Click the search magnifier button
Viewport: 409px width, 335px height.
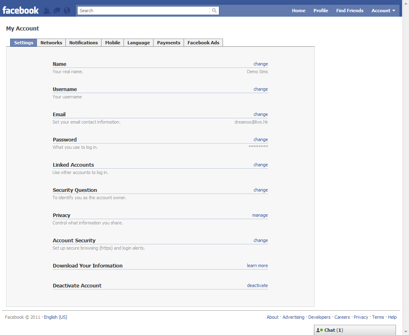[x=214, y=11]
